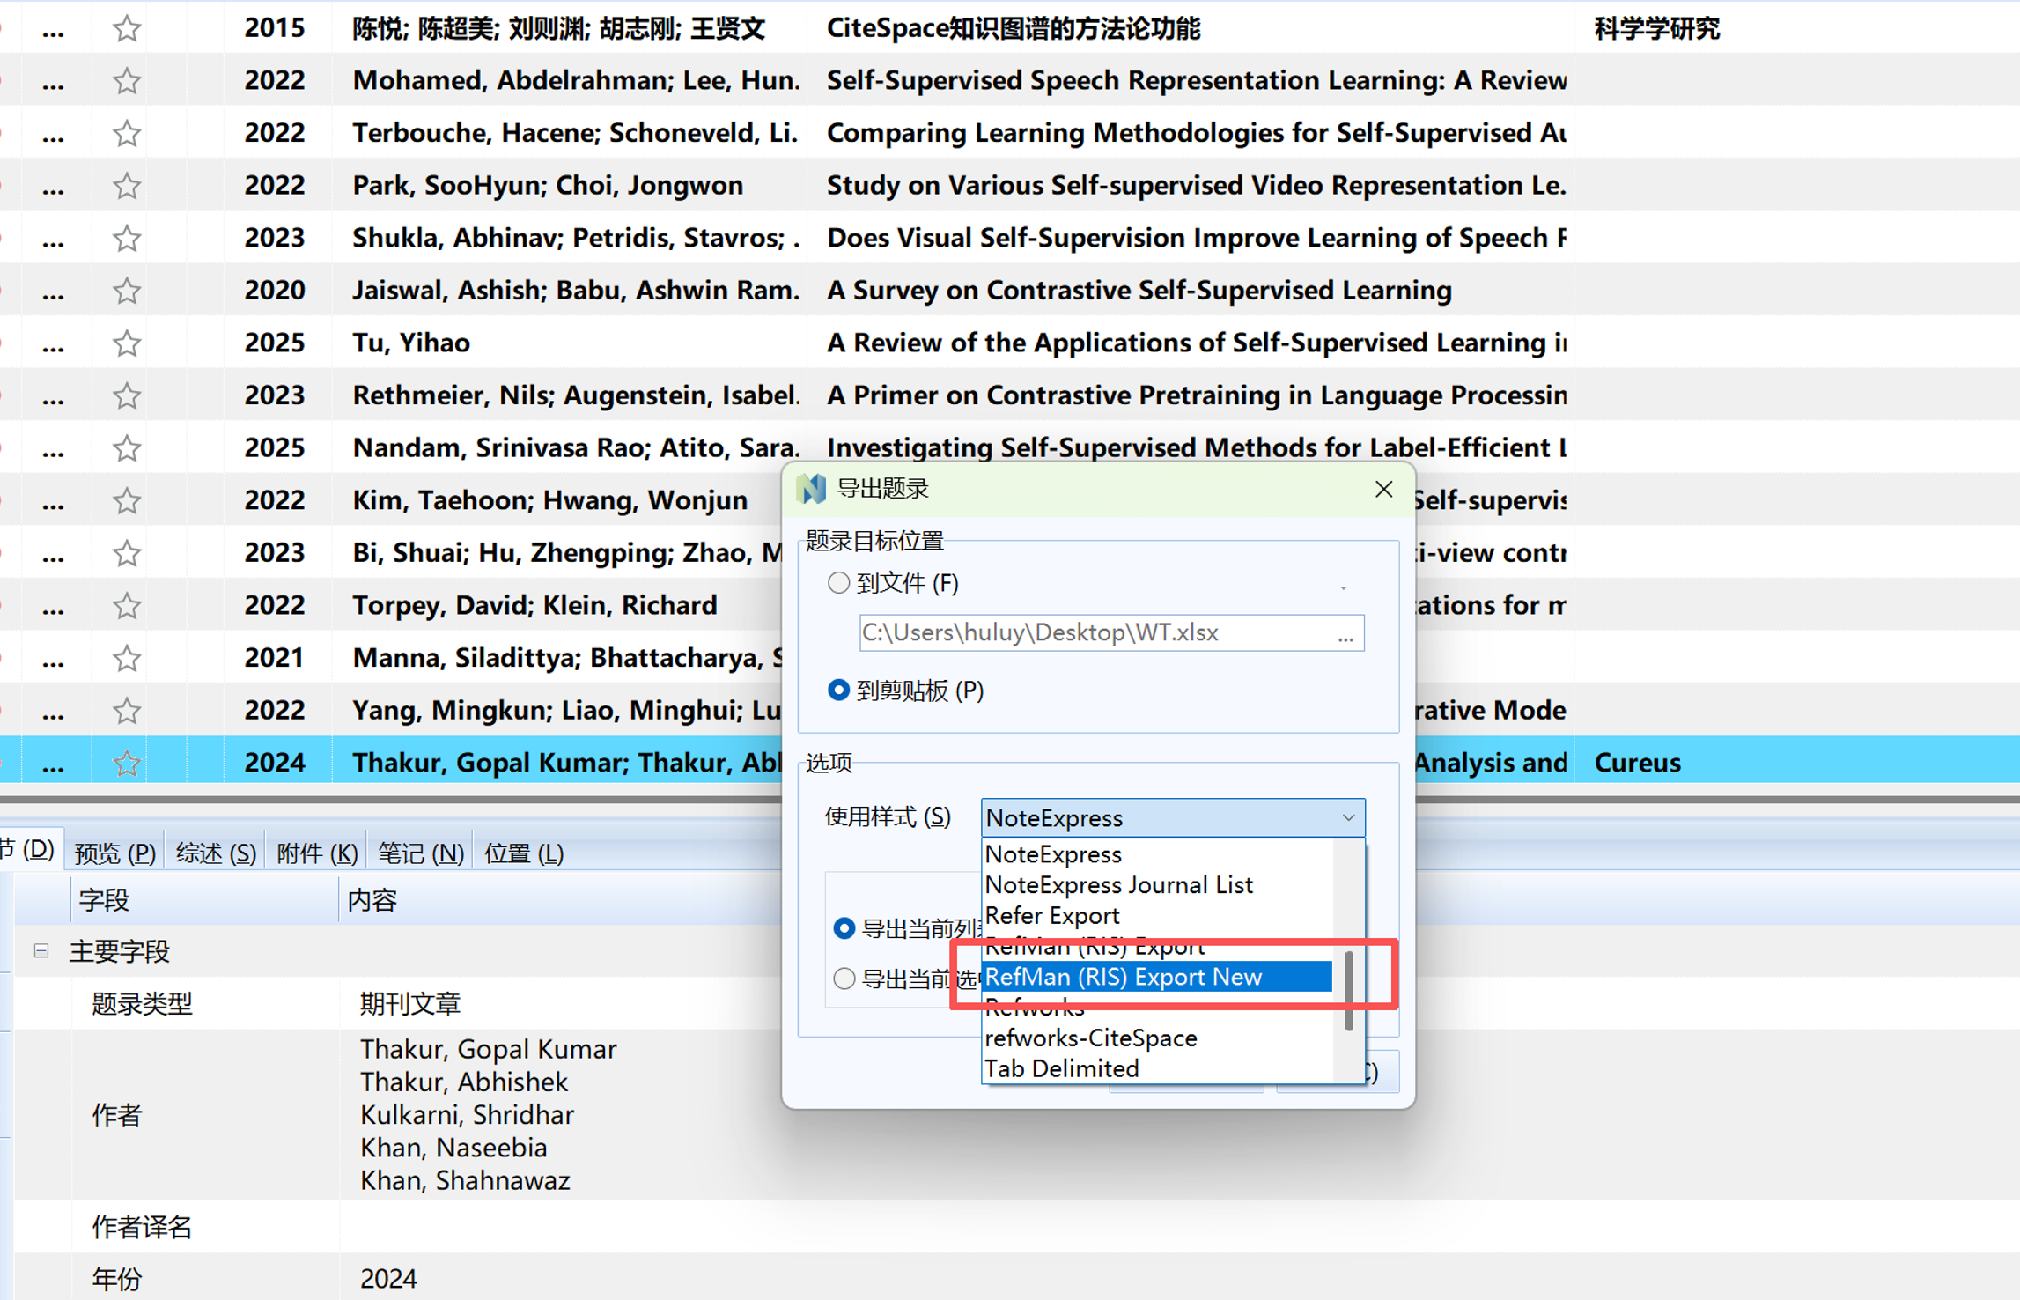The width and height of the screenshot is (2020, 1300).
Task: Select the 'Self-Supervised Speech Representation Learning' row
Action: pos(1009,80)
